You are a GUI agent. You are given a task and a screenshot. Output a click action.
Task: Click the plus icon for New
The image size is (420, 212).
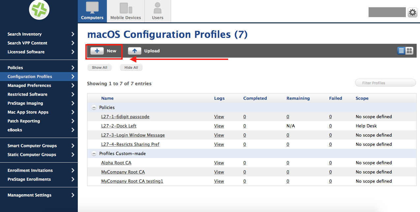97,51
